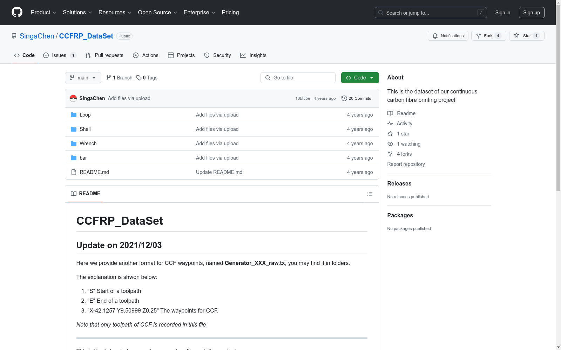The height and width of the screenshot is (350, 561).
Task: Click the Wrench folder icon
Action: pyautogui.click(x=74, y=143)
